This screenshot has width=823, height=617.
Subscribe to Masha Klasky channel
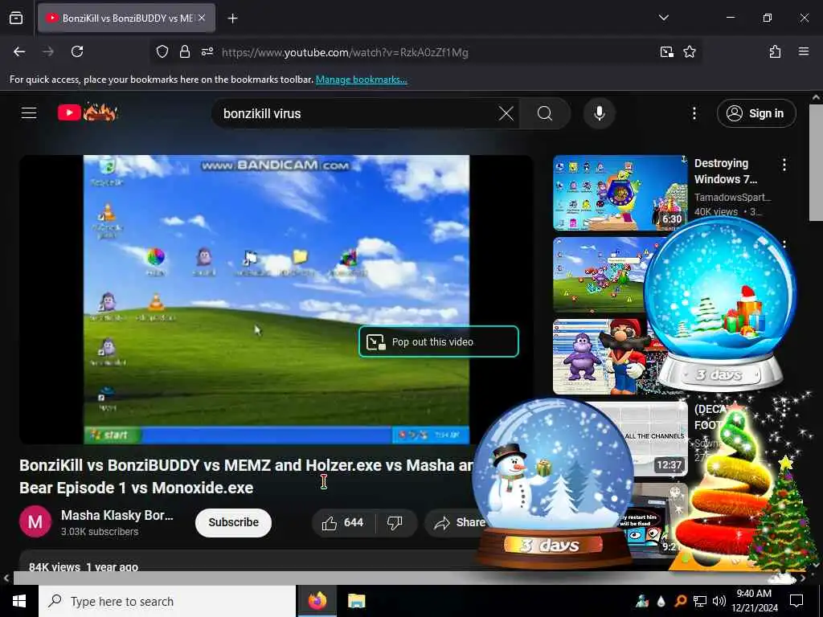point(233,522)
